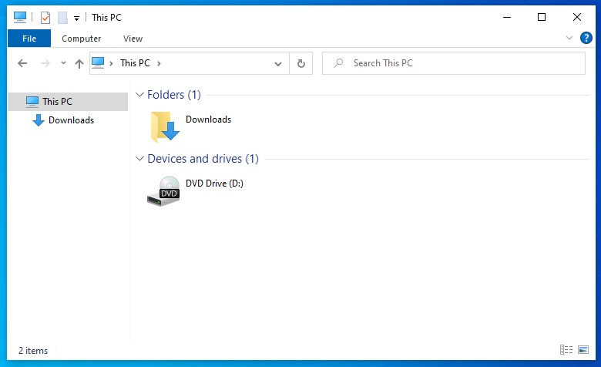Open the View ribbon tab

tap(133, 39)
